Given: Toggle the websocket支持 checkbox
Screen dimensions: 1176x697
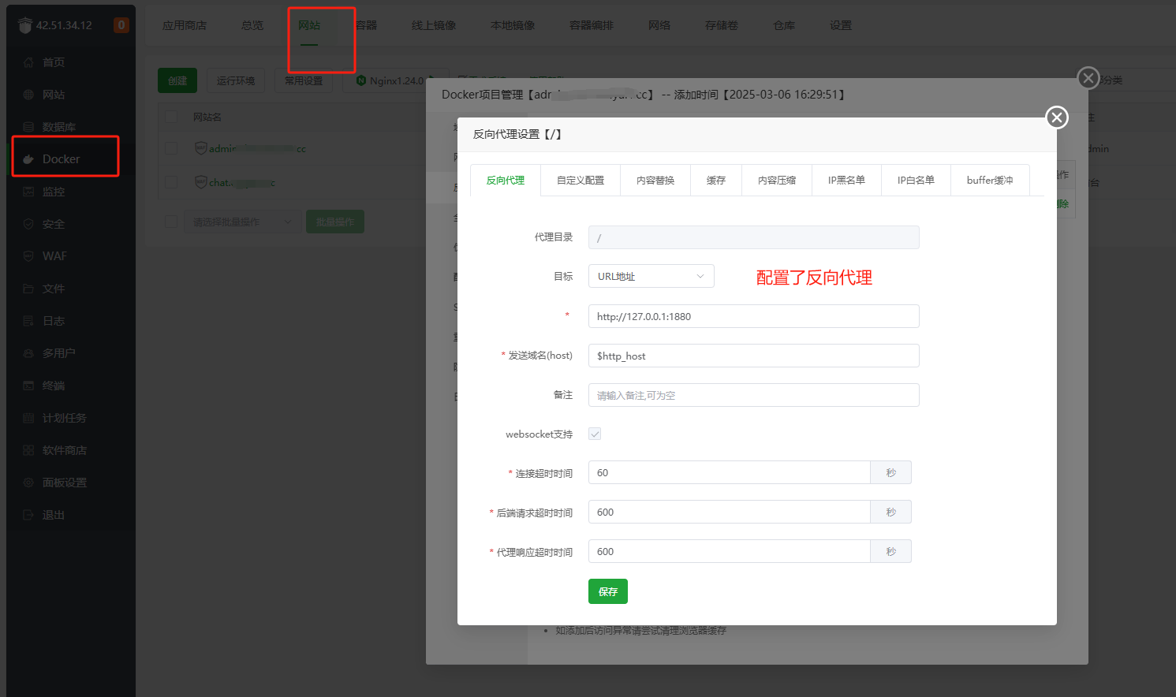Looking at the screenshot, I should click(595, 434).
